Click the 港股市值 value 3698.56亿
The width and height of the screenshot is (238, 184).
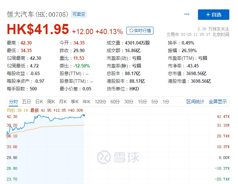[201, 81]
